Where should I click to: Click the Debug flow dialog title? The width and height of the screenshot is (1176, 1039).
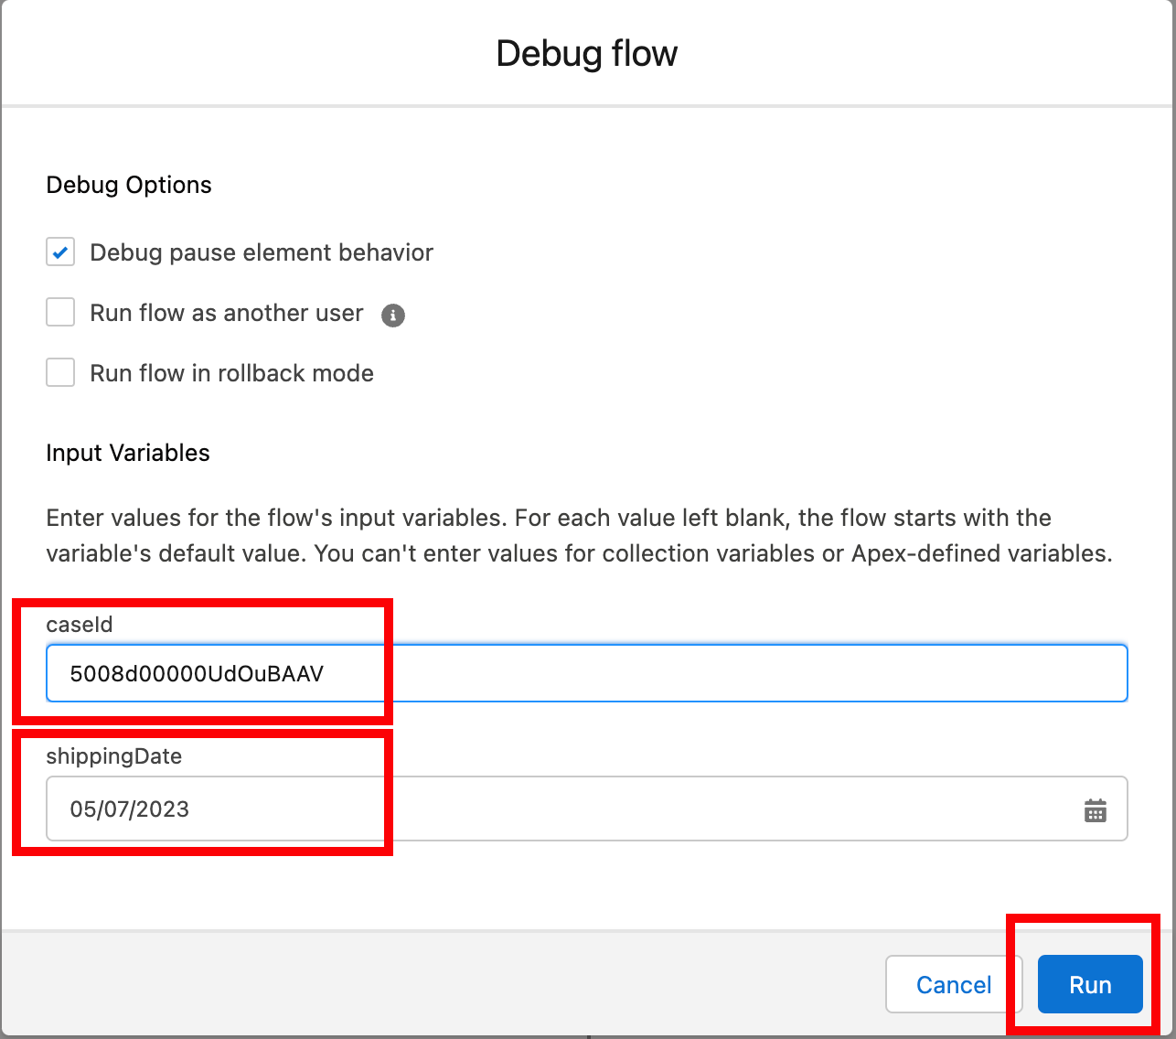[x=586, y=54]
